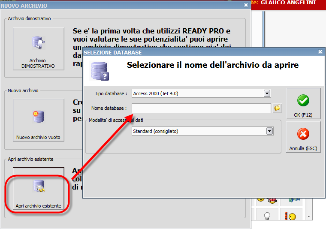Create a Nuovo archivio vuoto
Viewport: 326px width, 229px height.
pos(39,120)
